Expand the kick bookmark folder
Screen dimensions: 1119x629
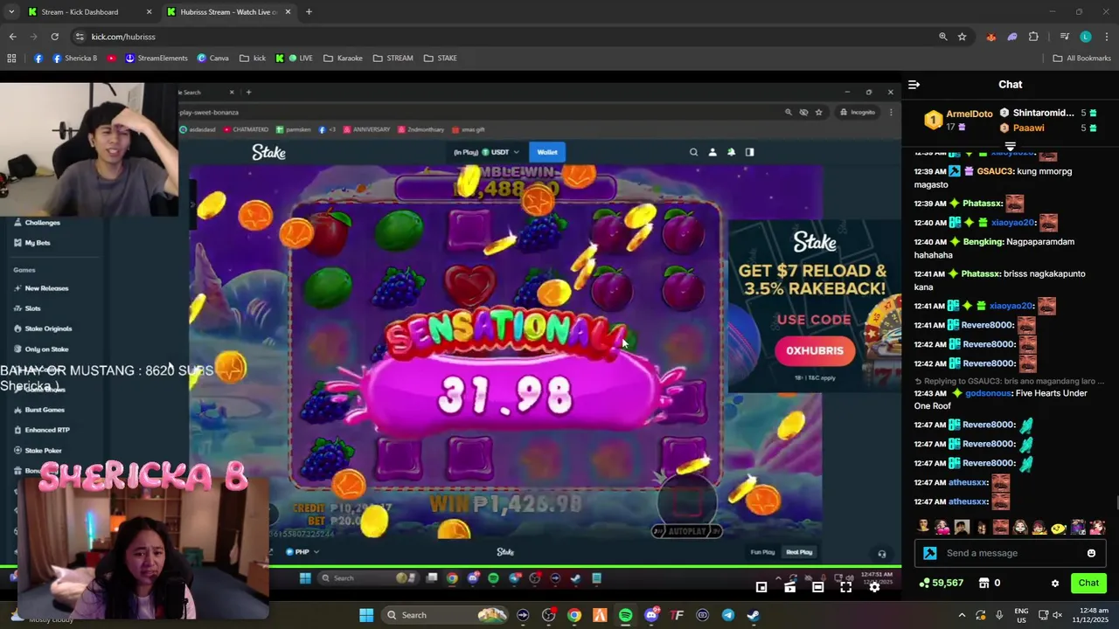click(x=253, y=59)
